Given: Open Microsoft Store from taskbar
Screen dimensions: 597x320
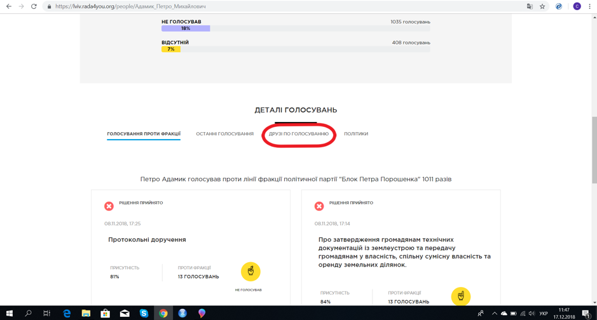Looking at the screenshot, I should (x=105, y=313).
